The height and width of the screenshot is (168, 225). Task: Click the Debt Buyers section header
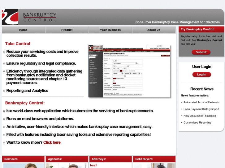(x=154, y=159)
